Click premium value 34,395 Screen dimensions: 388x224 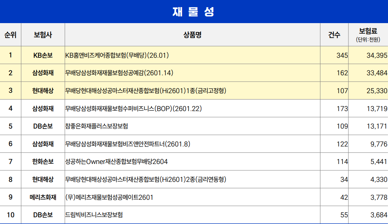point(376,56)
